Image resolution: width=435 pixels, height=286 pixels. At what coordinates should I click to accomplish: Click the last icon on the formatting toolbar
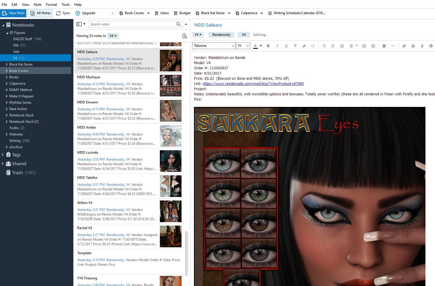click(431, 46)
